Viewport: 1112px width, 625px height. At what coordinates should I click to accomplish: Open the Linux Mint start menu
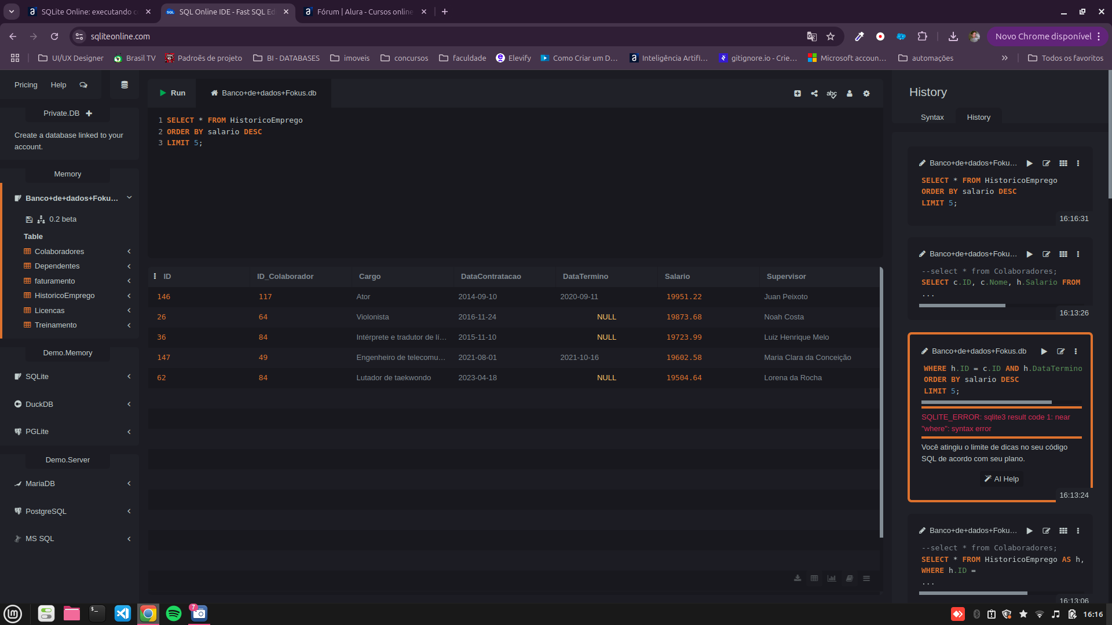13,613
